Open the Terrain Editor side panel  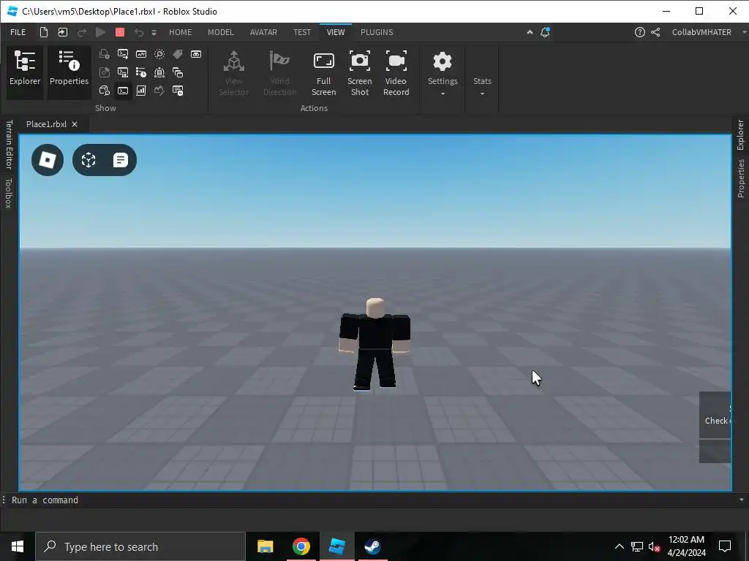tap(8, 145)
